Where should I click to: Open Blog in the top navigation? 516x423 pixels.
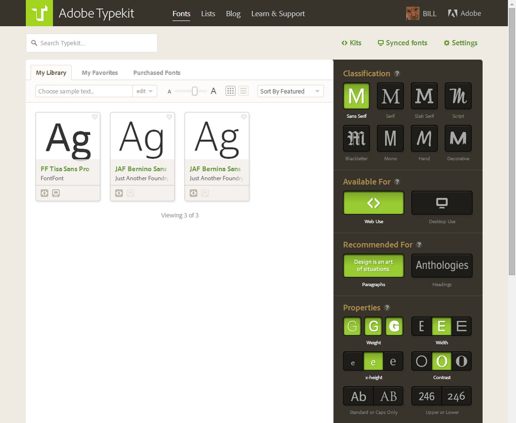point(233,14)
